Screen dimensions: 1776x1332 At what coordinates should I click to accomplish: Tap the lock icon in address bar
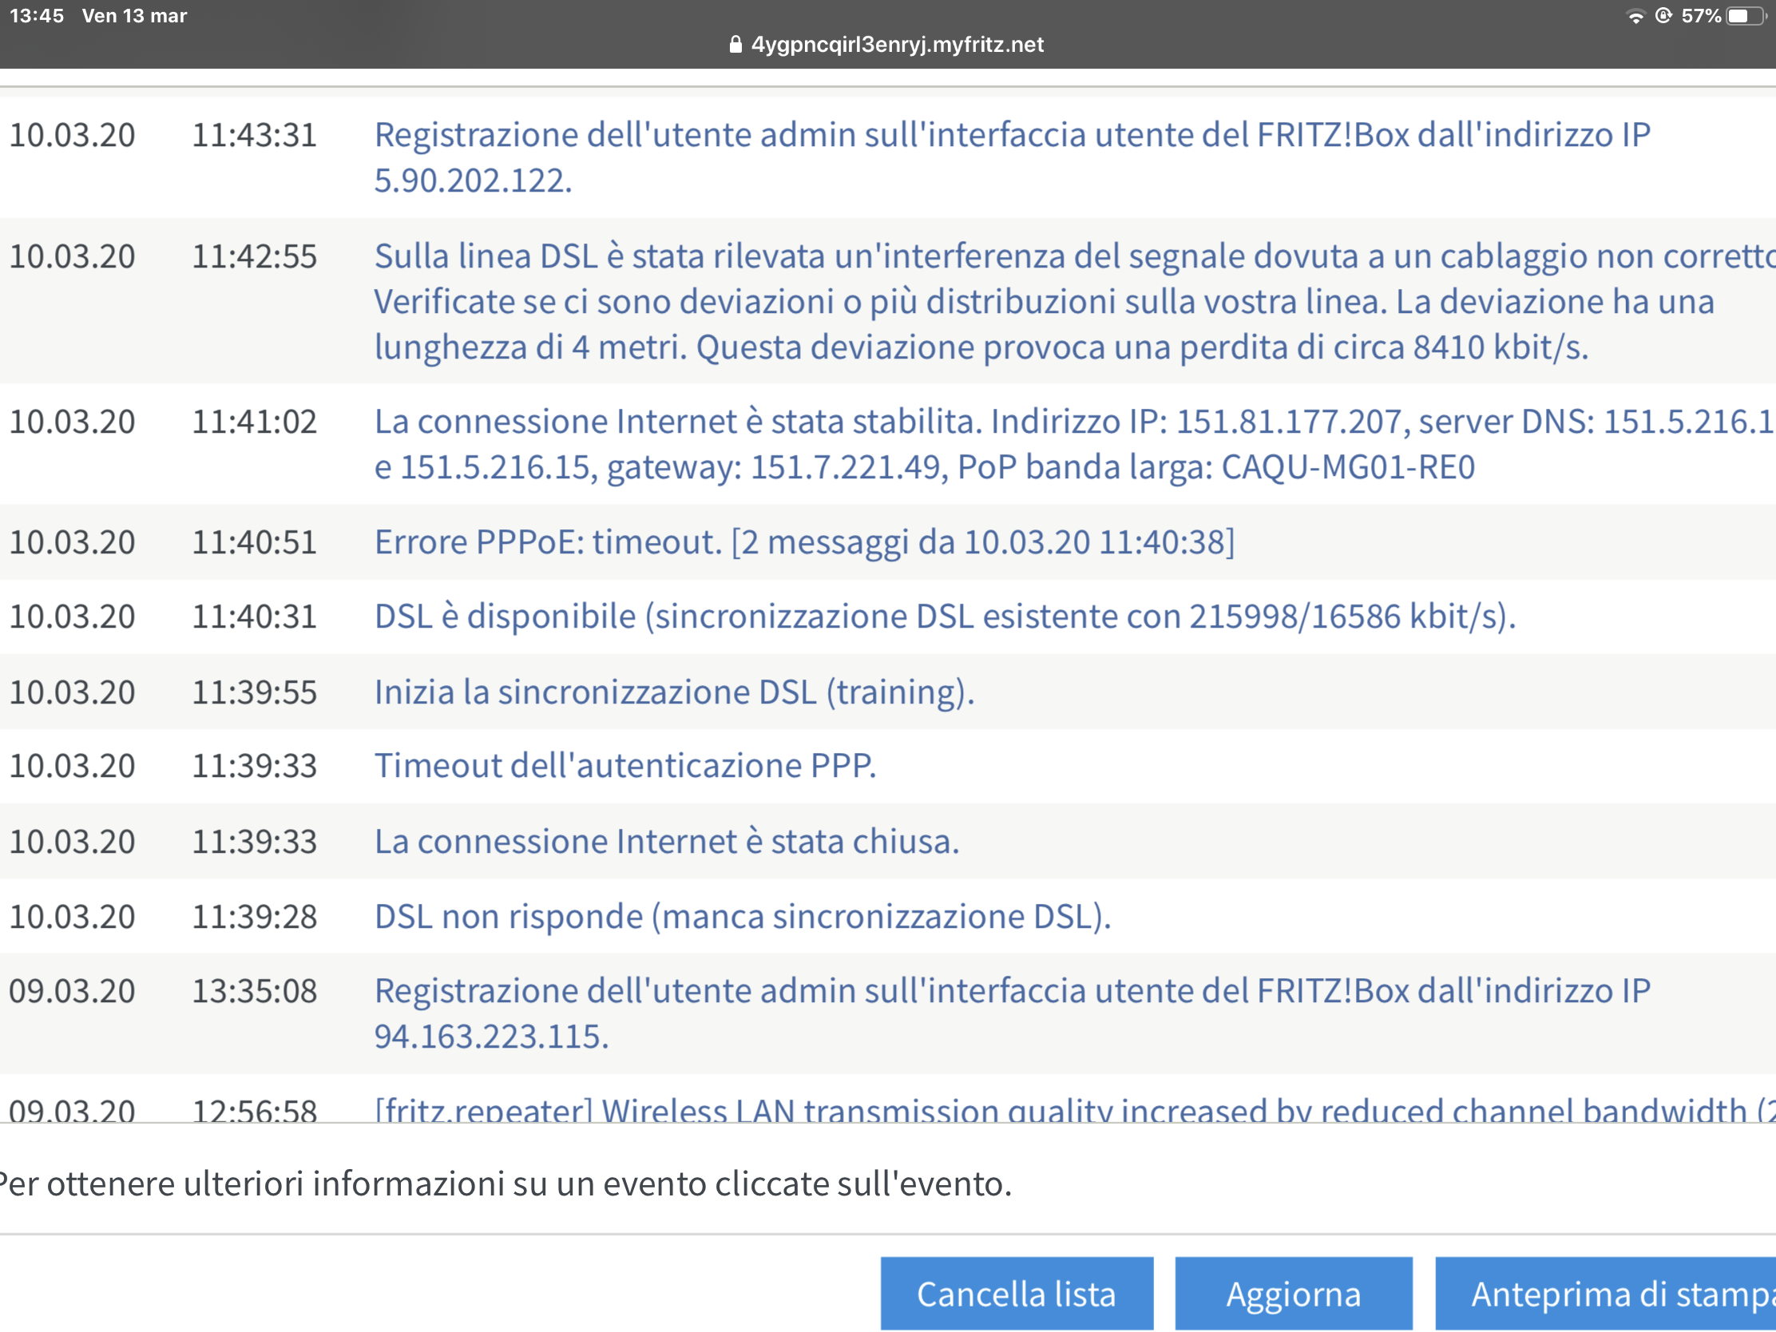click(x=735, y=44)
